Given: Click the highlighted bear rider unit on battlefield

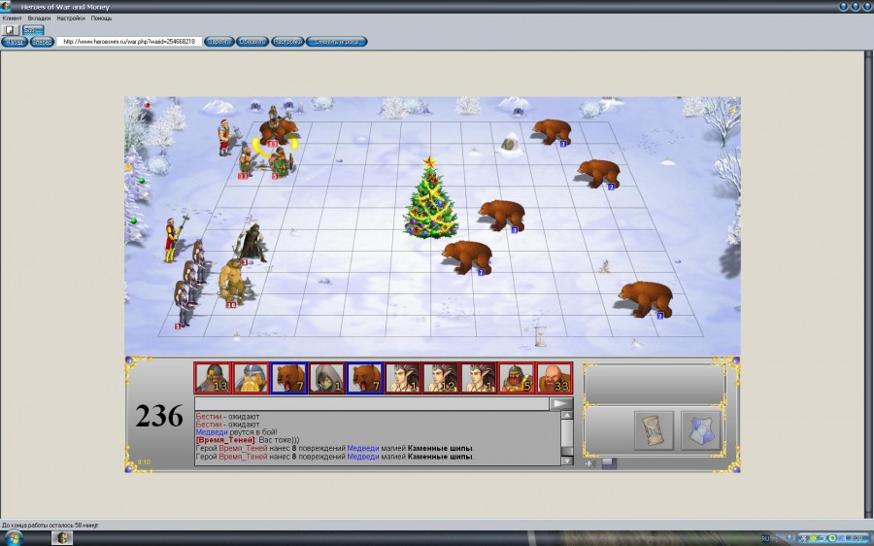Looking at the screenshot, I should point(276,127).
